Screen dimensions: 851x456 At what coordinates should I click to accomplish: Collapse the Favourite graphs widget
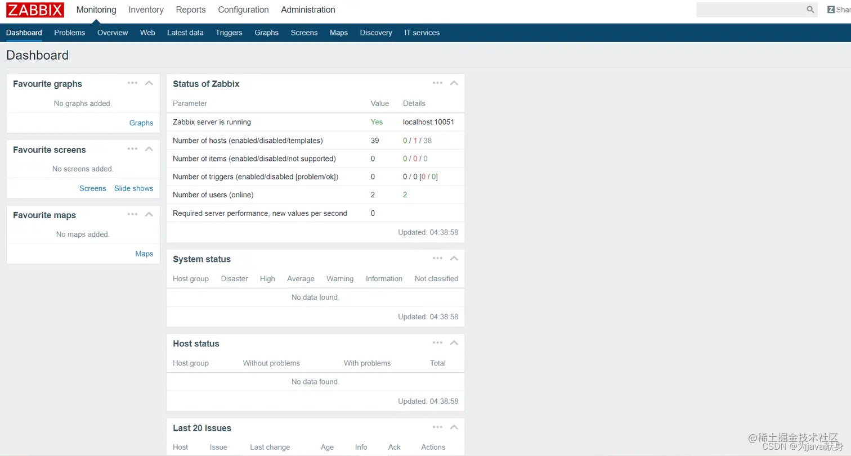[149, 83]
